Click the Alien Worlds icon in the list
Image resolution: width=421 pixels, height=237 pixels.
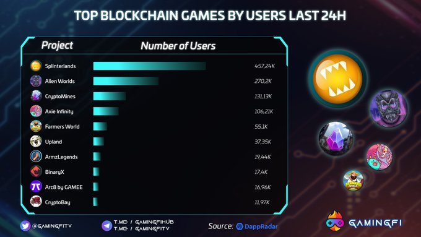pyautogui.click(x=36, y=81)
